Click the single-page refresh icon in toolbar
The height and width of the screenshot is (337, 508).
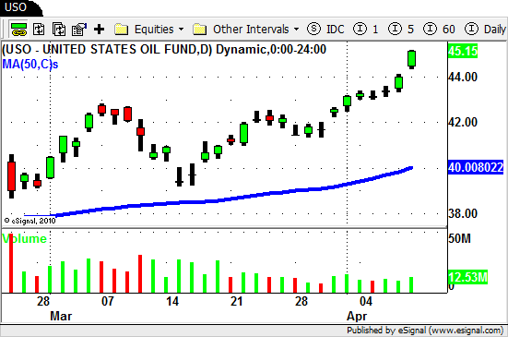coord(39,30)
